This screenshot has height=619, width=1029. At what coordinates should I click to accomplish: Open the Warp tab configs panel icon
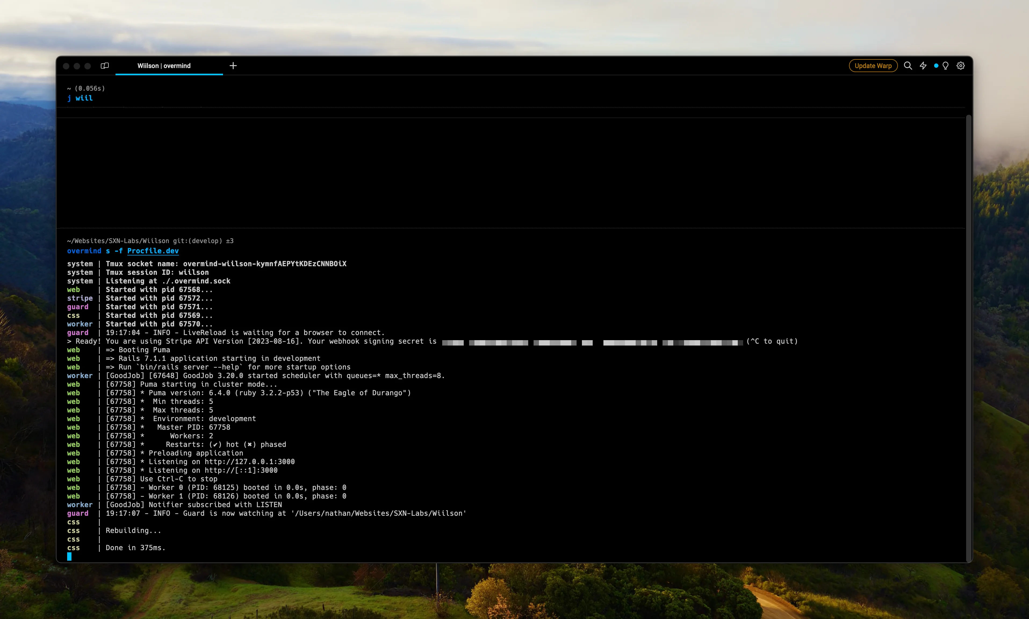(x=105, y=66)
